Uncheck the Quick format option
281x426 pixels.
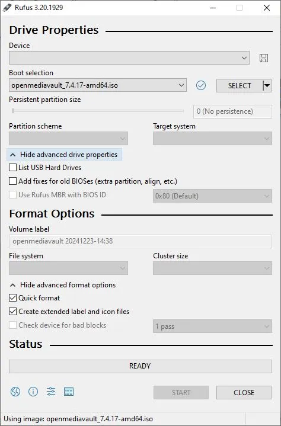pos(13,298)
